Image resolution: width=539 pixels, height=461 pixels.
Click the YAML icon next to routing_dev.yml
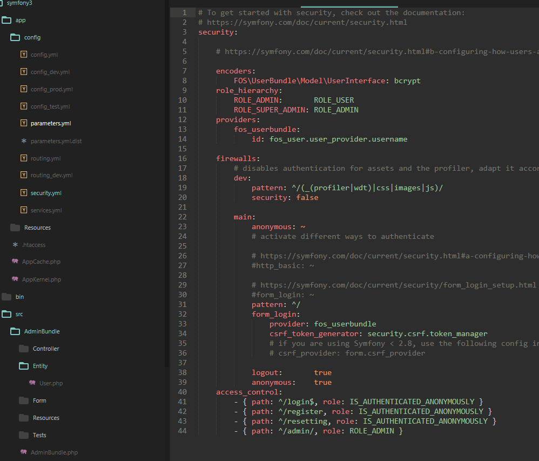24,175
